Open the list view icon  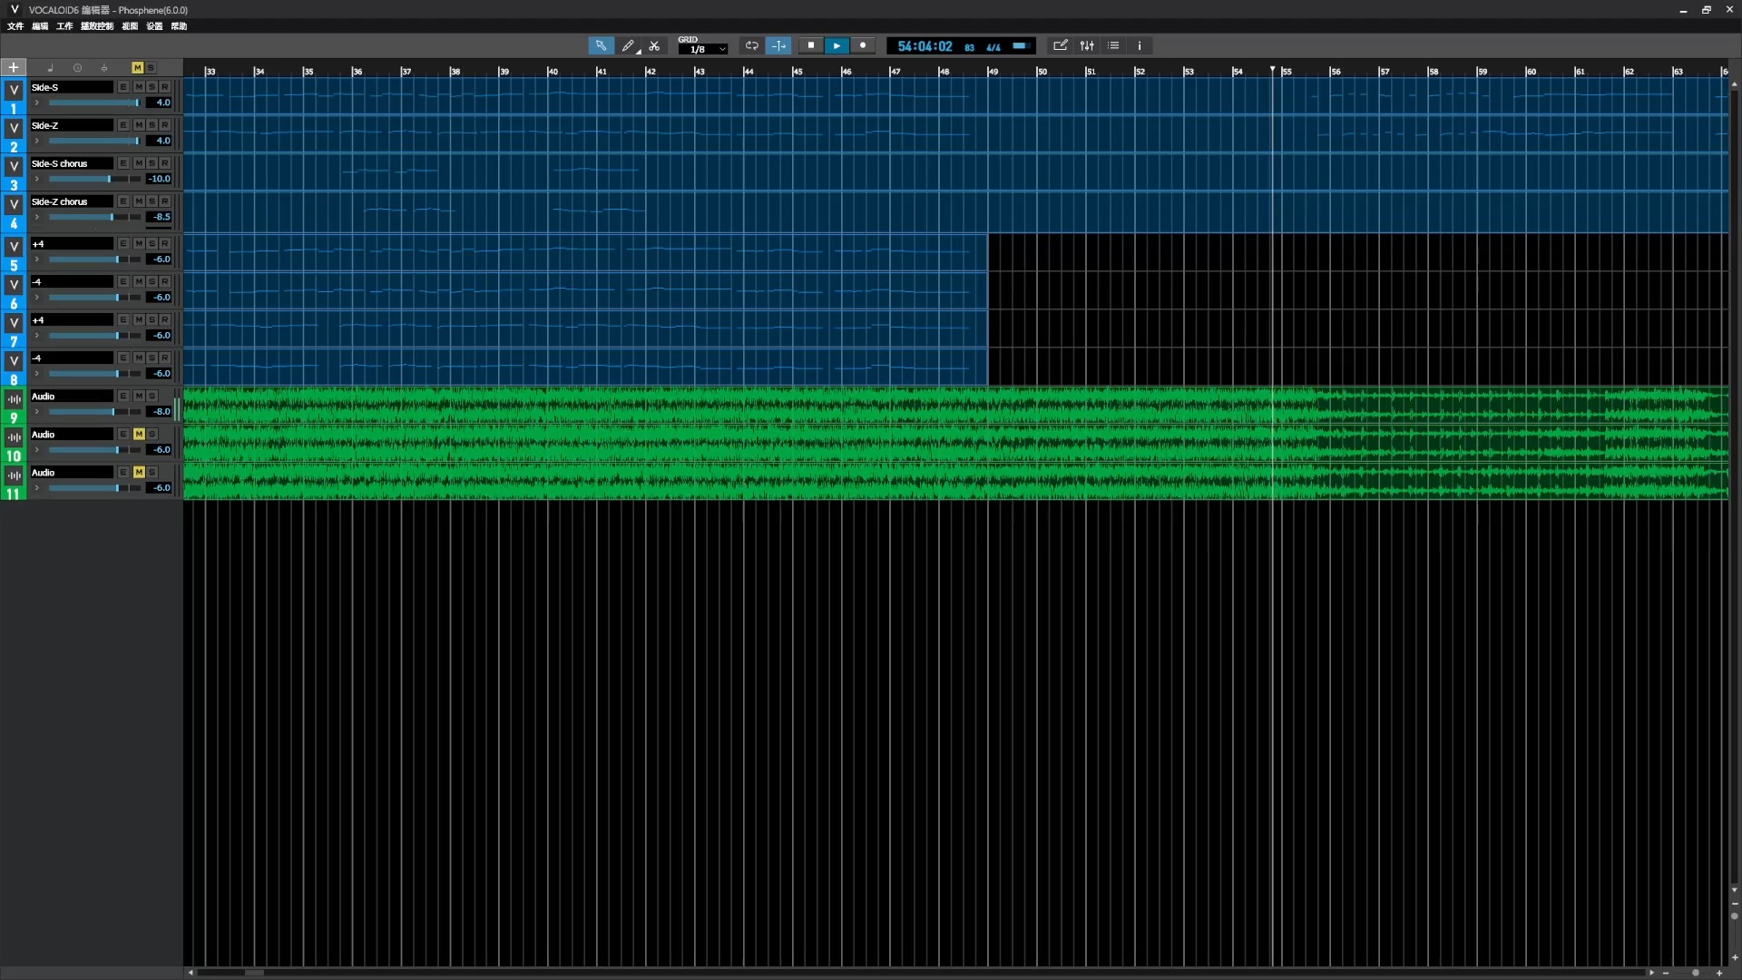(1113, 45)
